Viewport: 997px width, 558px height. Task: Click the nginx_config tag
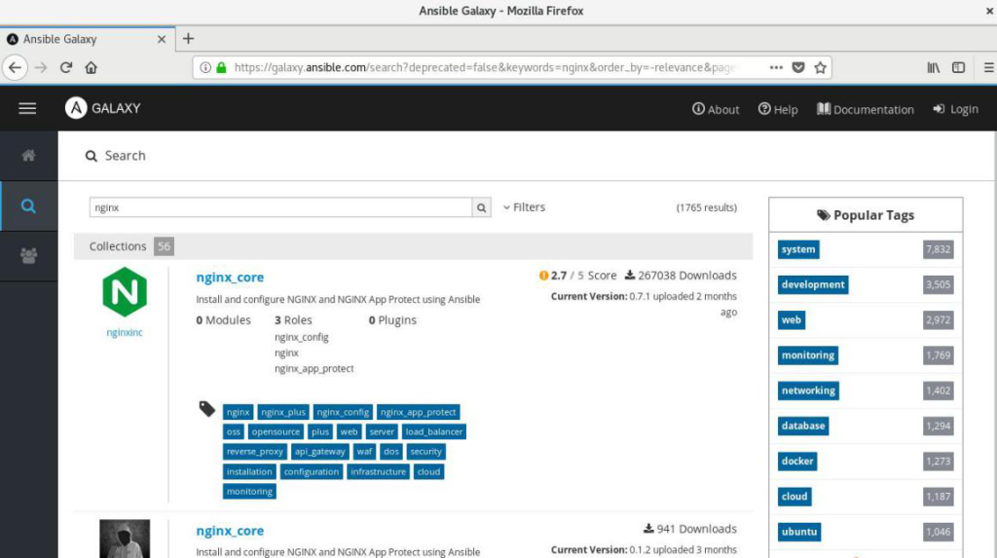point(343,412)
